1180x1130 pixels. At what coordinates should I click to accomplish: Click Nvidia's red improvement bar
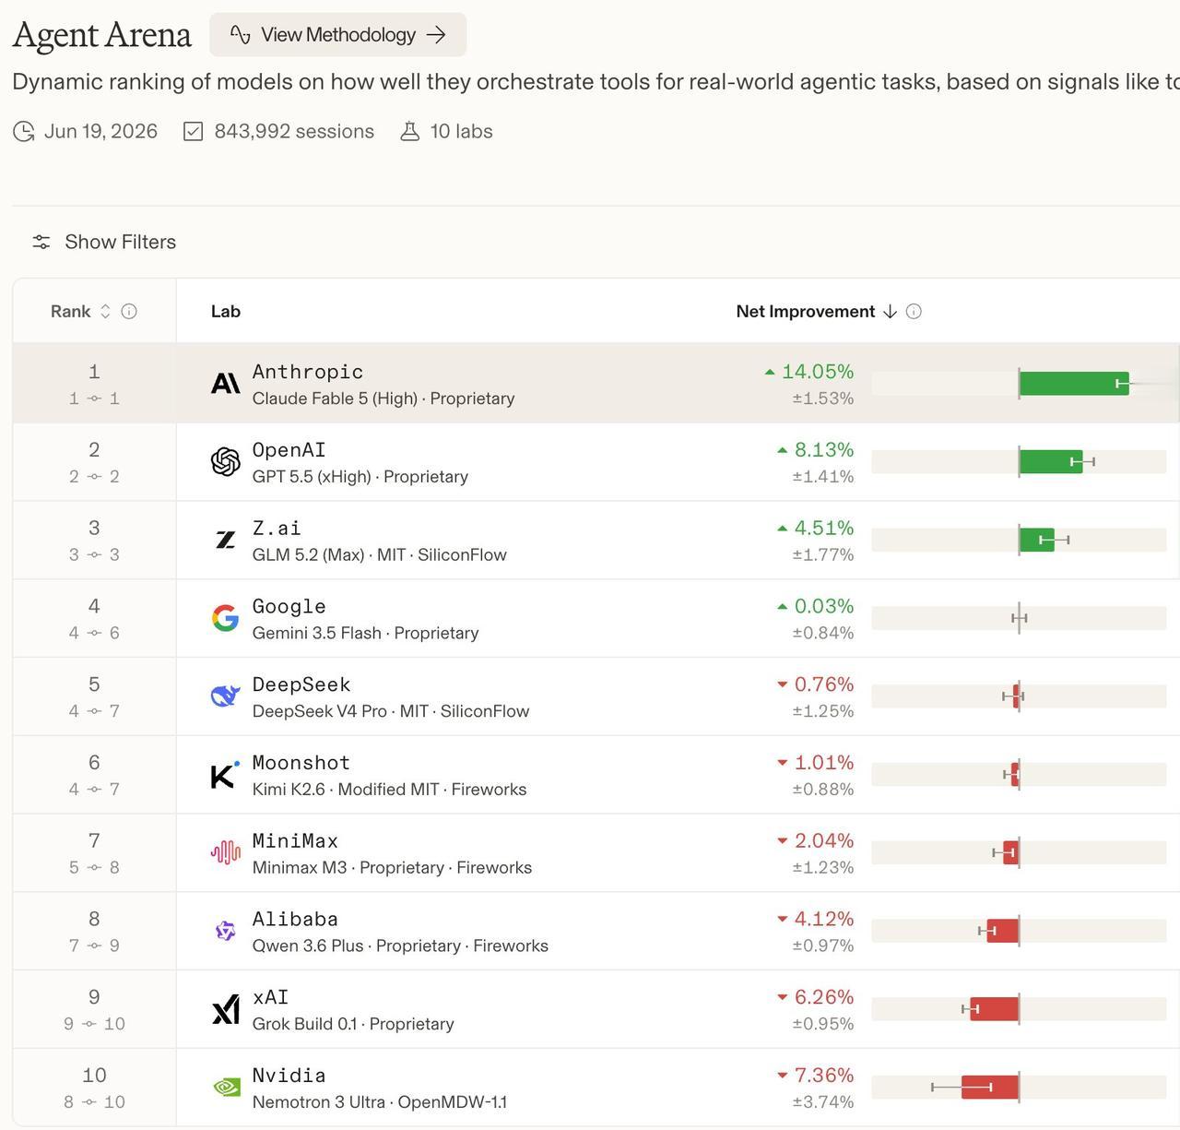990,1088
